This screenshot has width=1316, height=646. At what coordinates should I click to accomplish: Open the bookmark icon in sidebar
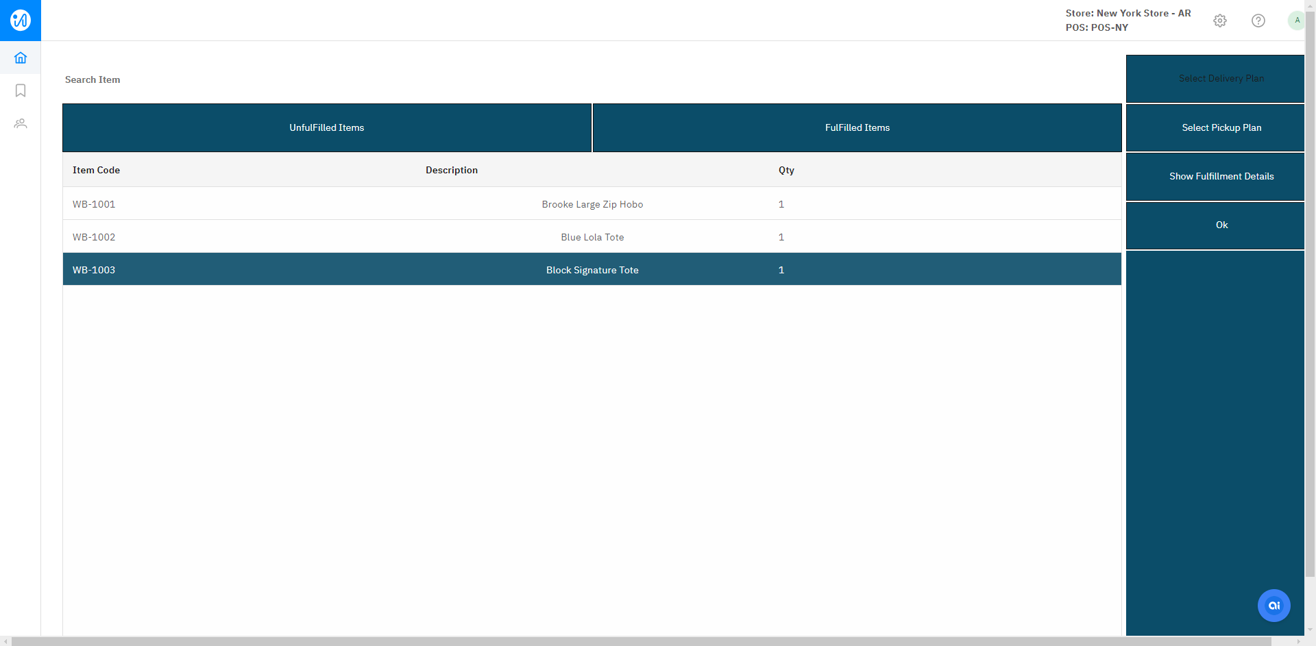coord(21,90)
